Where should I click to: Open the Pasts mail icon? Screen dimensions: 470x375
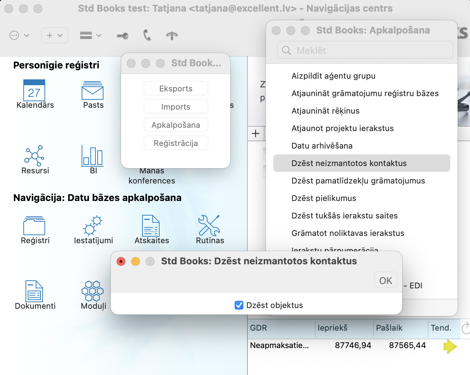93,91
